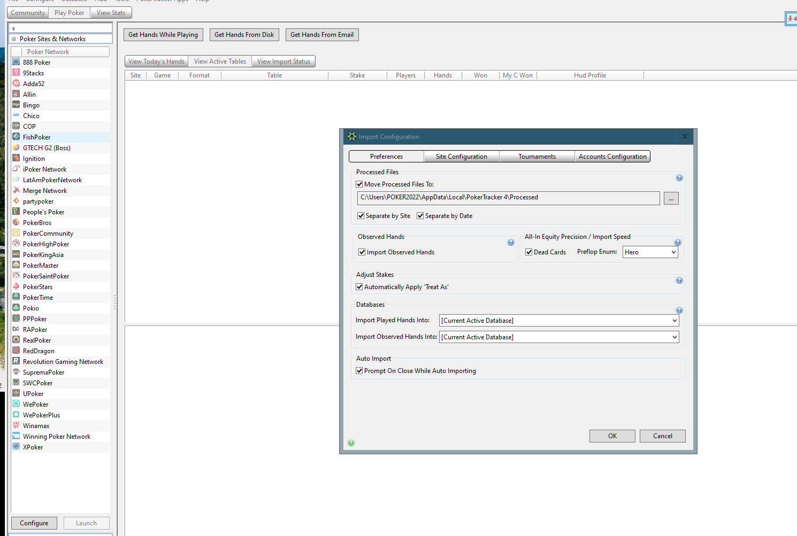Click the green help icon in dialog footer
The height and width of the screenshot is (536, 797).
tap(351, 443)
